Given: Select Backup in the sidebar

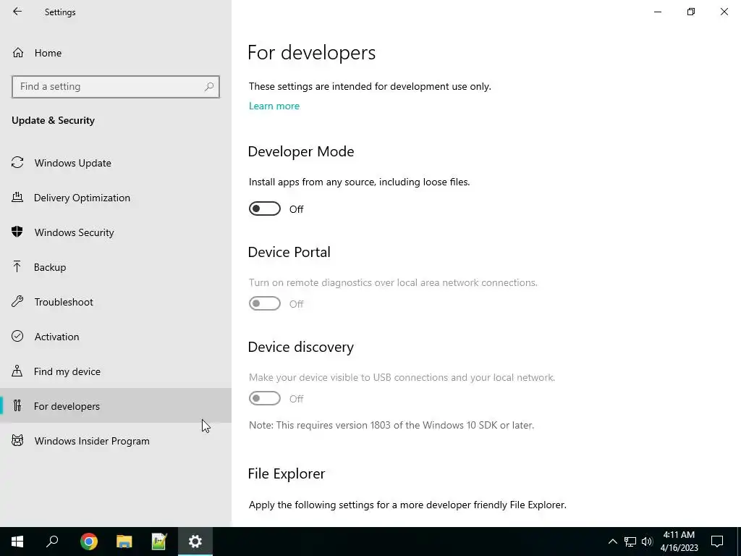Looking at the screenshot, I should [x=116, y=267].
